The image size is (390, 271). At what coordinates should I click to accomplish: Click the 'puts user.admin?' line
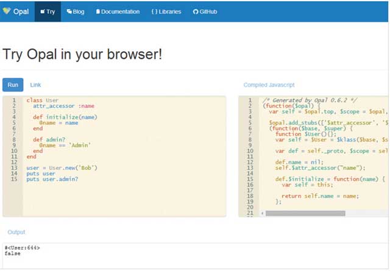(x=52, y=179)
